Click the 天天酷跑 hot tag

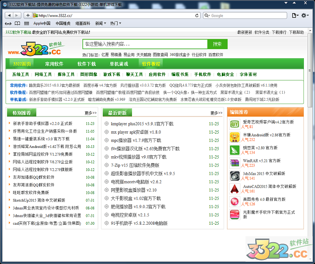(x=144, y=55)
